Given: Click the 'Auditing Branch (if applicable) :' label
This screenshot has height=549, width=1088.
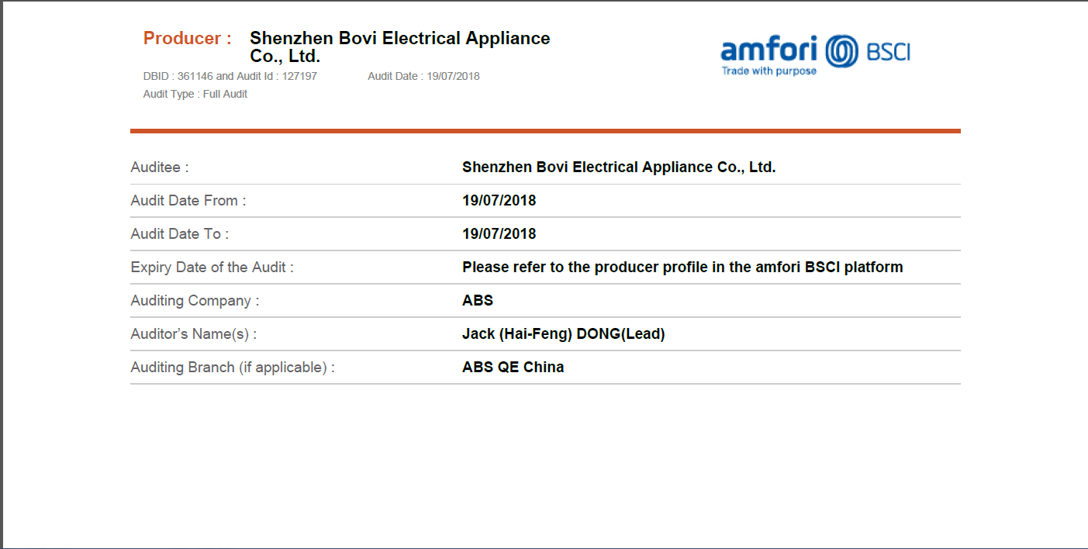Looking at the screenshot, I should point(233,367).
